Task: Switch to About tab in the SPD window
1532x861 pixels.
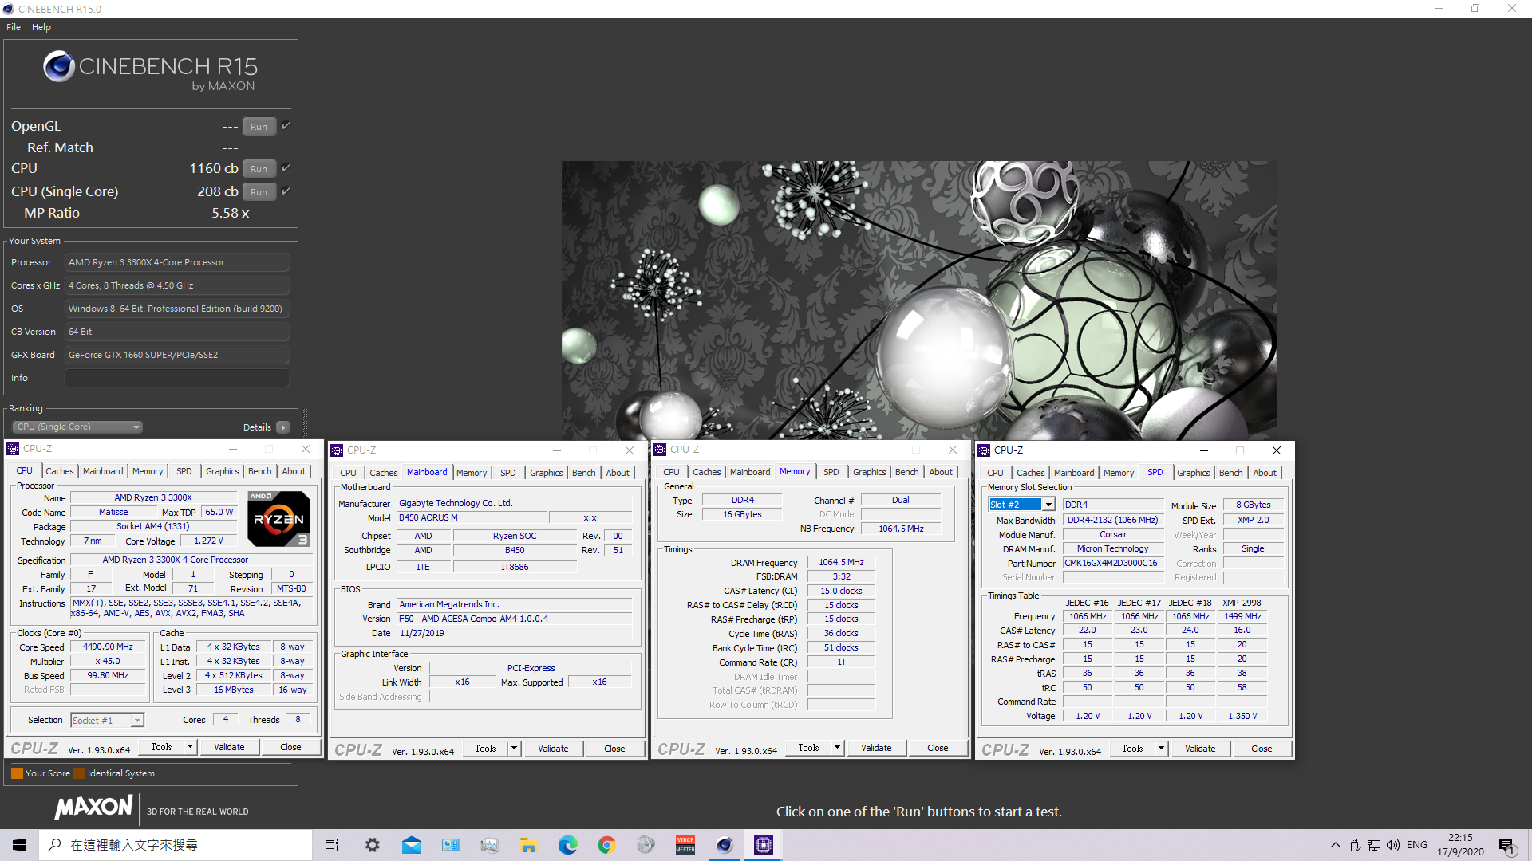Action: (1264, 473)
